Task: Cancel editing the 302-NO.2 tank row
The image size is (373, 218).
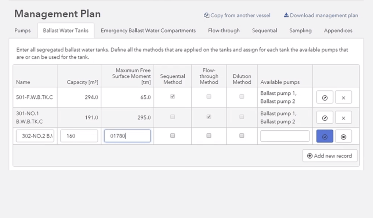Action: click(x=343, y=136)
